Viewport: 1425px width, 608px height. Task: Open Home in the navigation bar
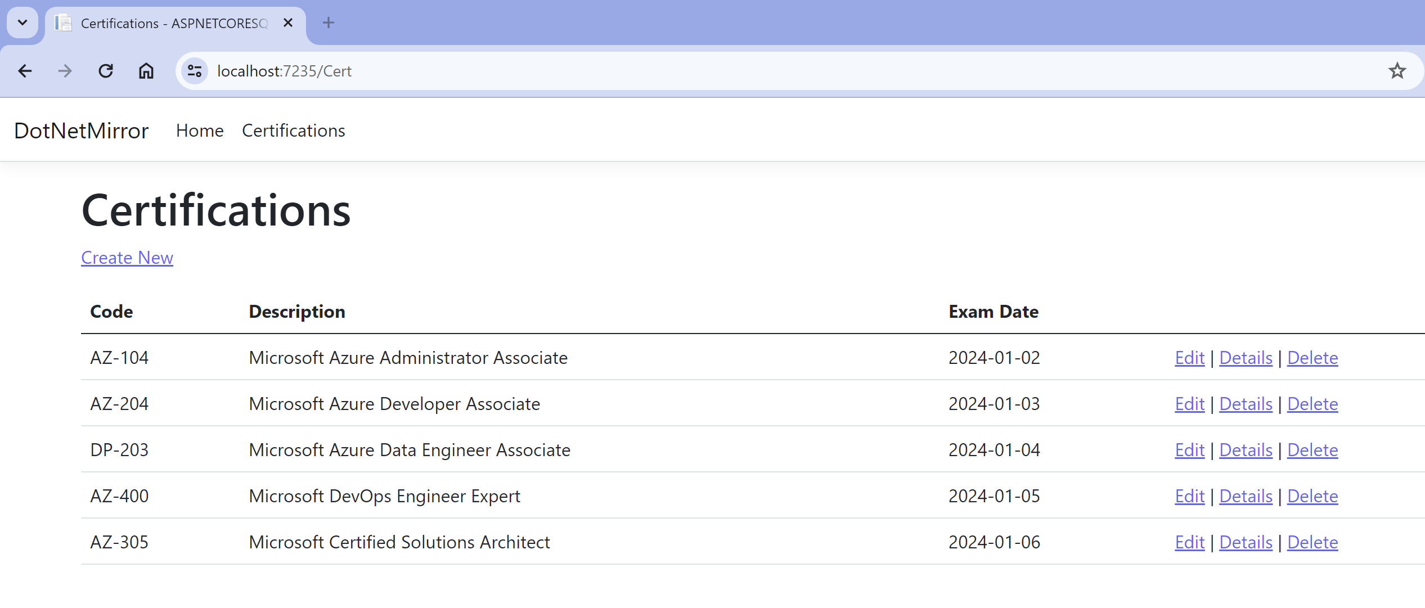tap(200, 130)
